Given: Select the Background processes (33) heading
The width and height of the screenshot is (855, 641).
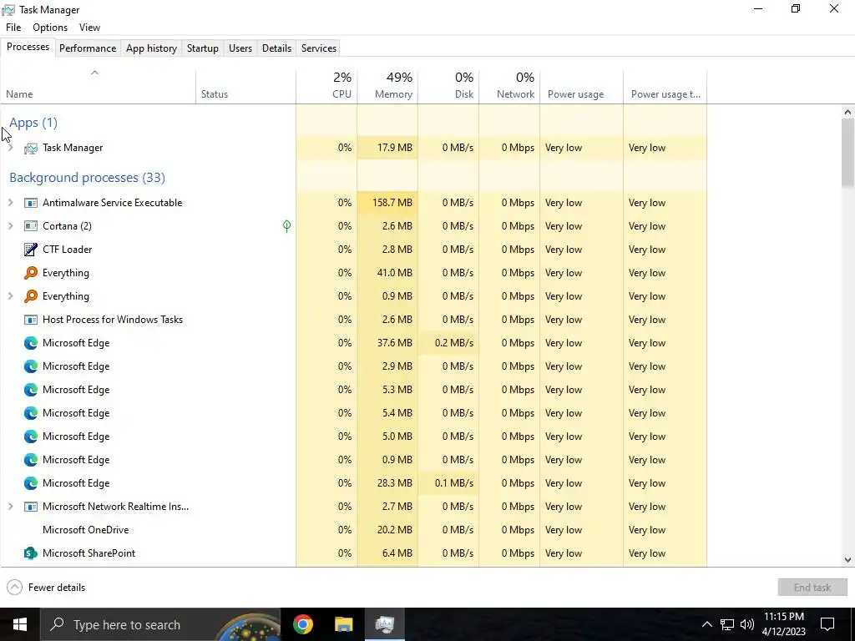Looking at the screenshot, I should (x=87, y=178).
